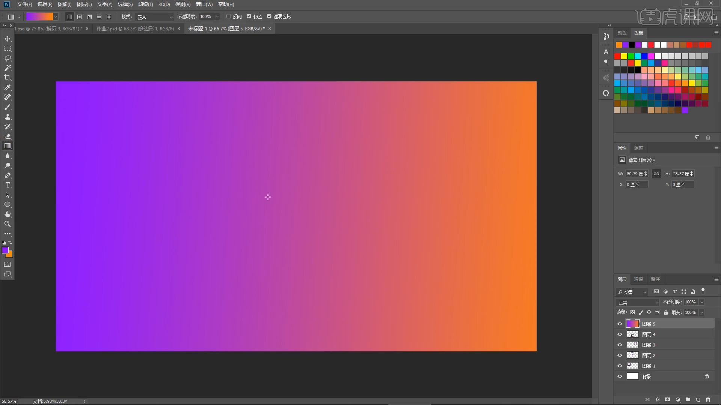721x405 pixels.
Task: Select the Zoom tool in toolbar
Action: coord(8,224)
